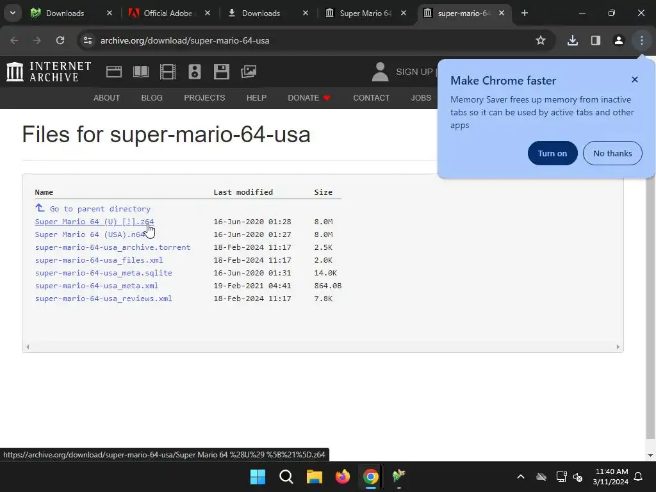Viewport: 656px width, 492px height.
Task: Go back to the previous page
Action: 14,40
